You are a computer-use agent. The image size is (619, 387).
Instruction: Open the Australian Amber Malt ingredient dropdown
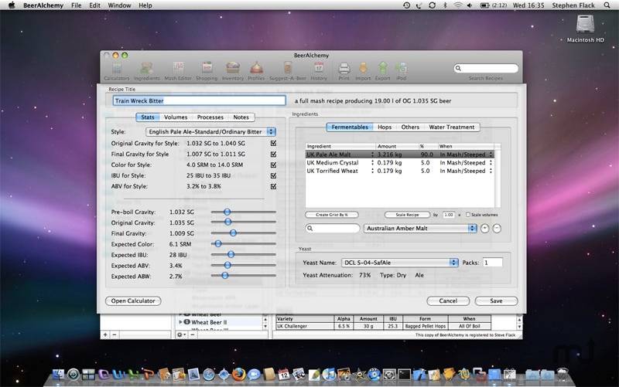coord(420,228)
